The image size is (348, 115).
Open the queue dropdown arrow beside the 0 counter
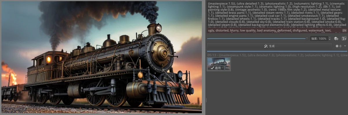pyautogui.click(x=345, y=46)
